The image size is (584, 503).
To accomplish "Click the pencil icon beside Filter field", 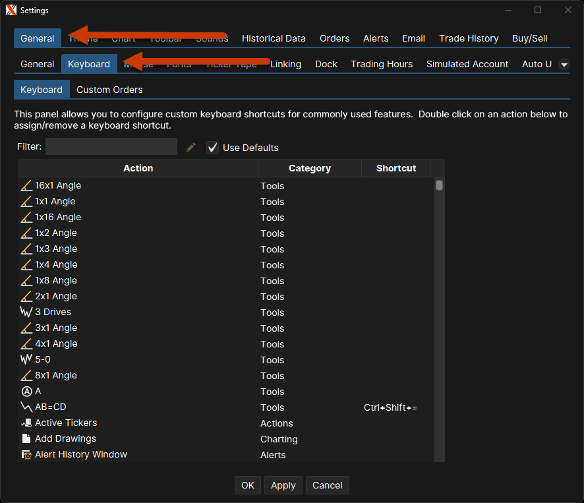I will coord(191,147).
